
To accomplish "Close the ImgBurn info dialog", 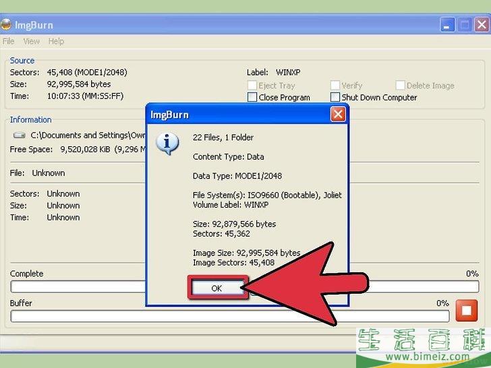I will [338, 114].
